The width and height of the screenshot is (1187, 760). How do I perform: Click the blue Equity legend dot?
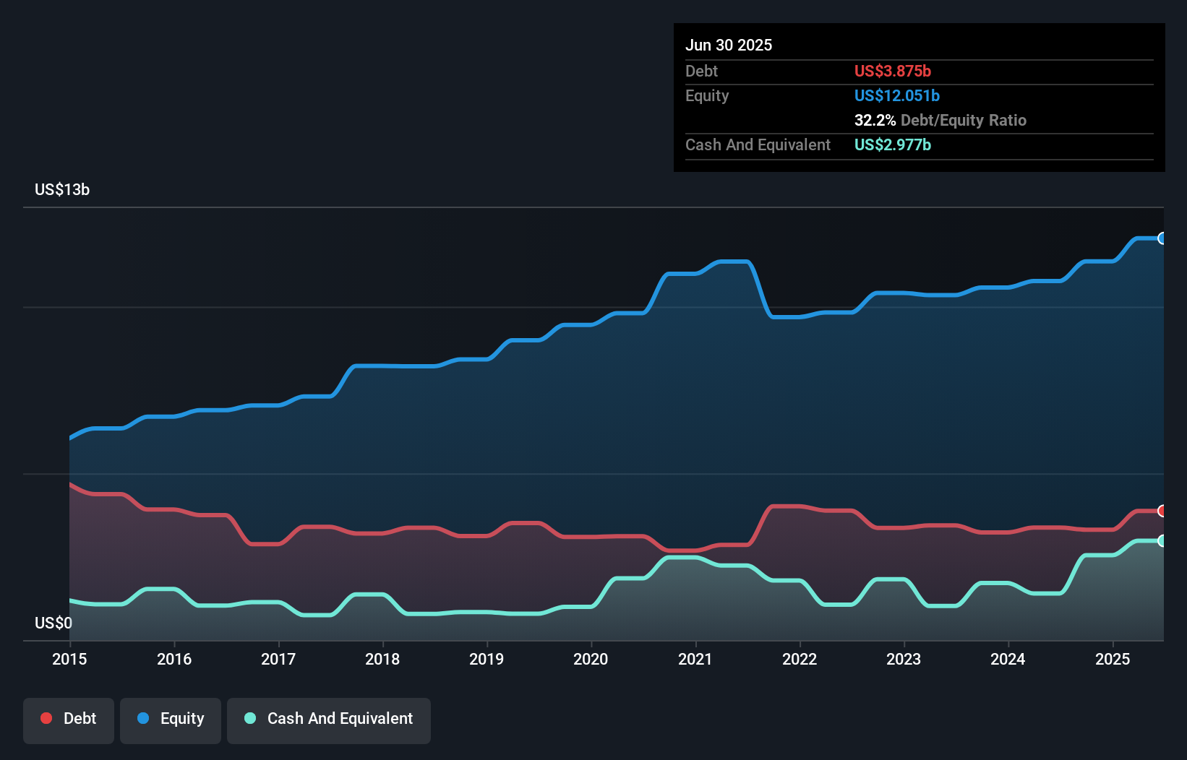[x=144, y=718]
